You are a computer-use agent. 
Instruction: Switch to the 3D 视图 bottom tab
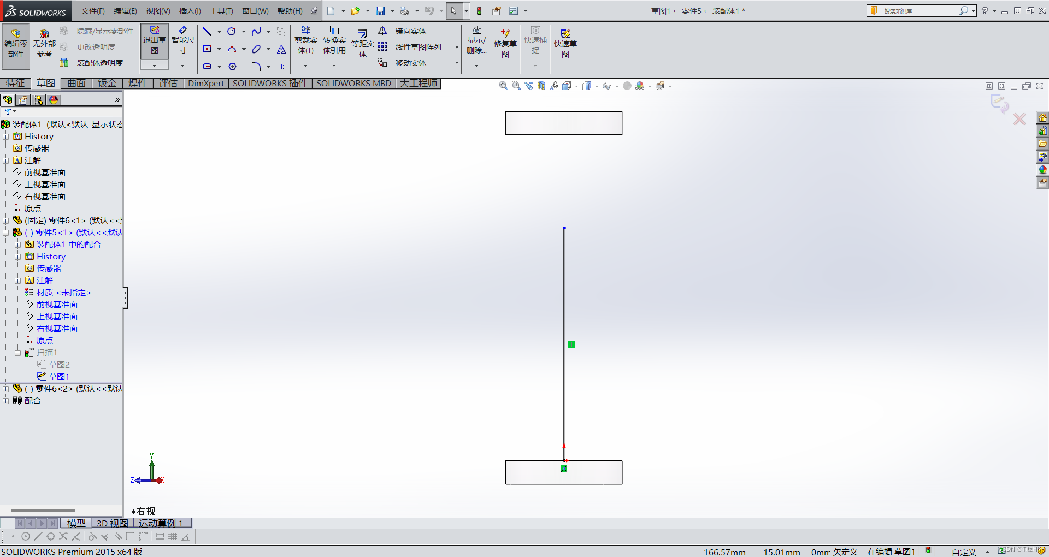(112, 523)
